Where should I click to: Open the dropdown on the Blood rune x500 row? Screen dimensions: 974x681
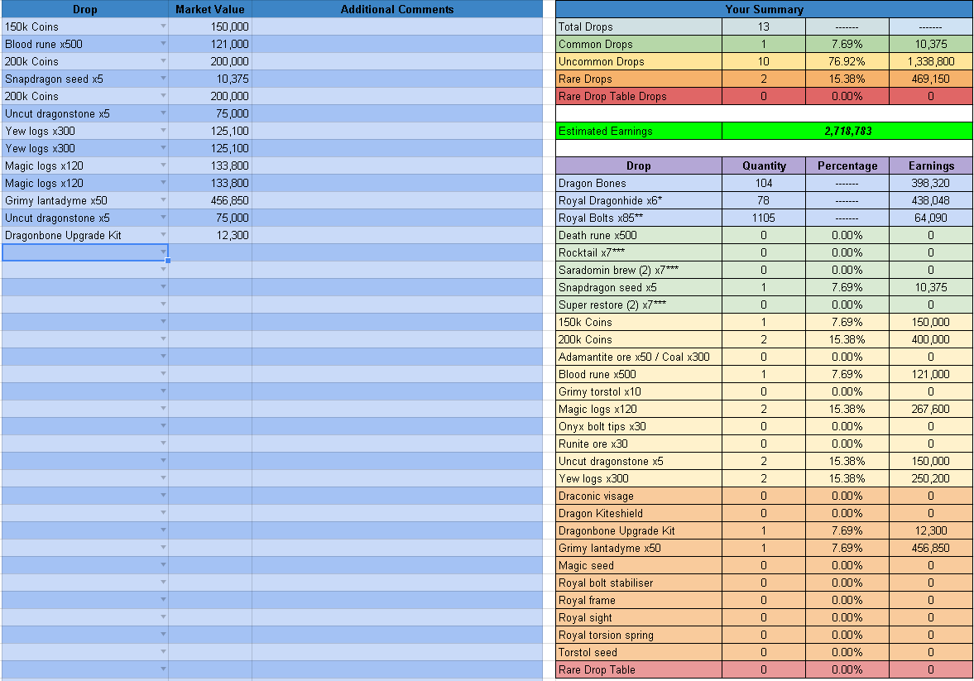point(163,44)
